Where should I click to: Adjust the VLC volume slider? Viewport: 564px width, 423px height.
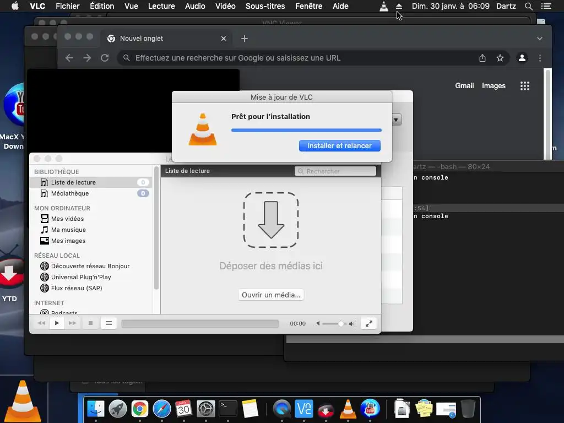333,324
